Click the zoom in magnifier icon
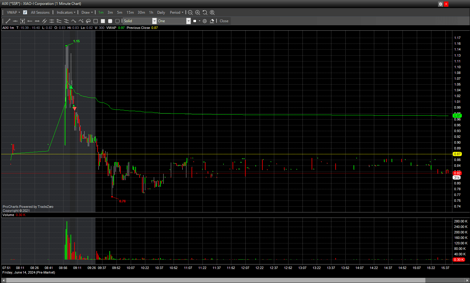 pos(198,12)
